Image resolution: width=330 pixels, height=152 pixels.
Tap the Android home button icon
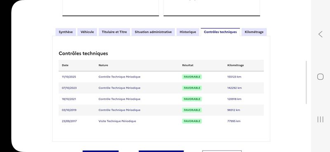click(x=321, y=77)
